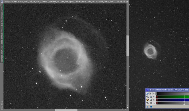Click the zoom in magnifier icon

click(x=151, y=97)
